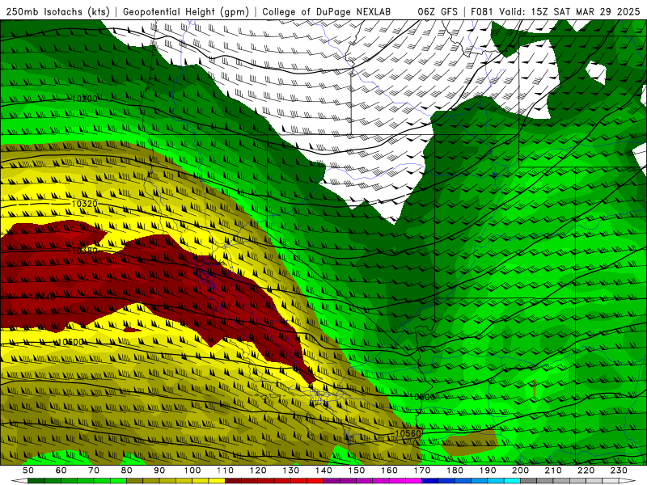Click the 'College of DuPage NEXLAB' header text
Viewport: 647px width, 485px height.
[326, 11]
